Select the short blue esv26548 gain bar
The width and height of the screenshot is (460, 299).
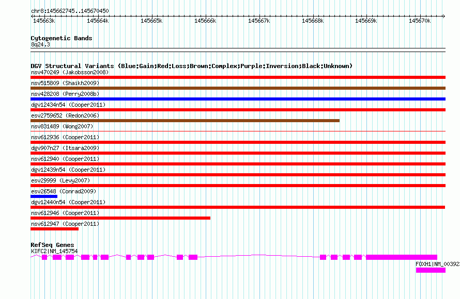click(44, 196)
